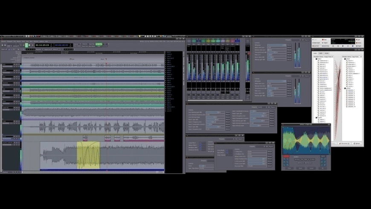371x209 pixels.
Task: Toggle Punch In in Ardour transport bar
Action: (85, 44)
